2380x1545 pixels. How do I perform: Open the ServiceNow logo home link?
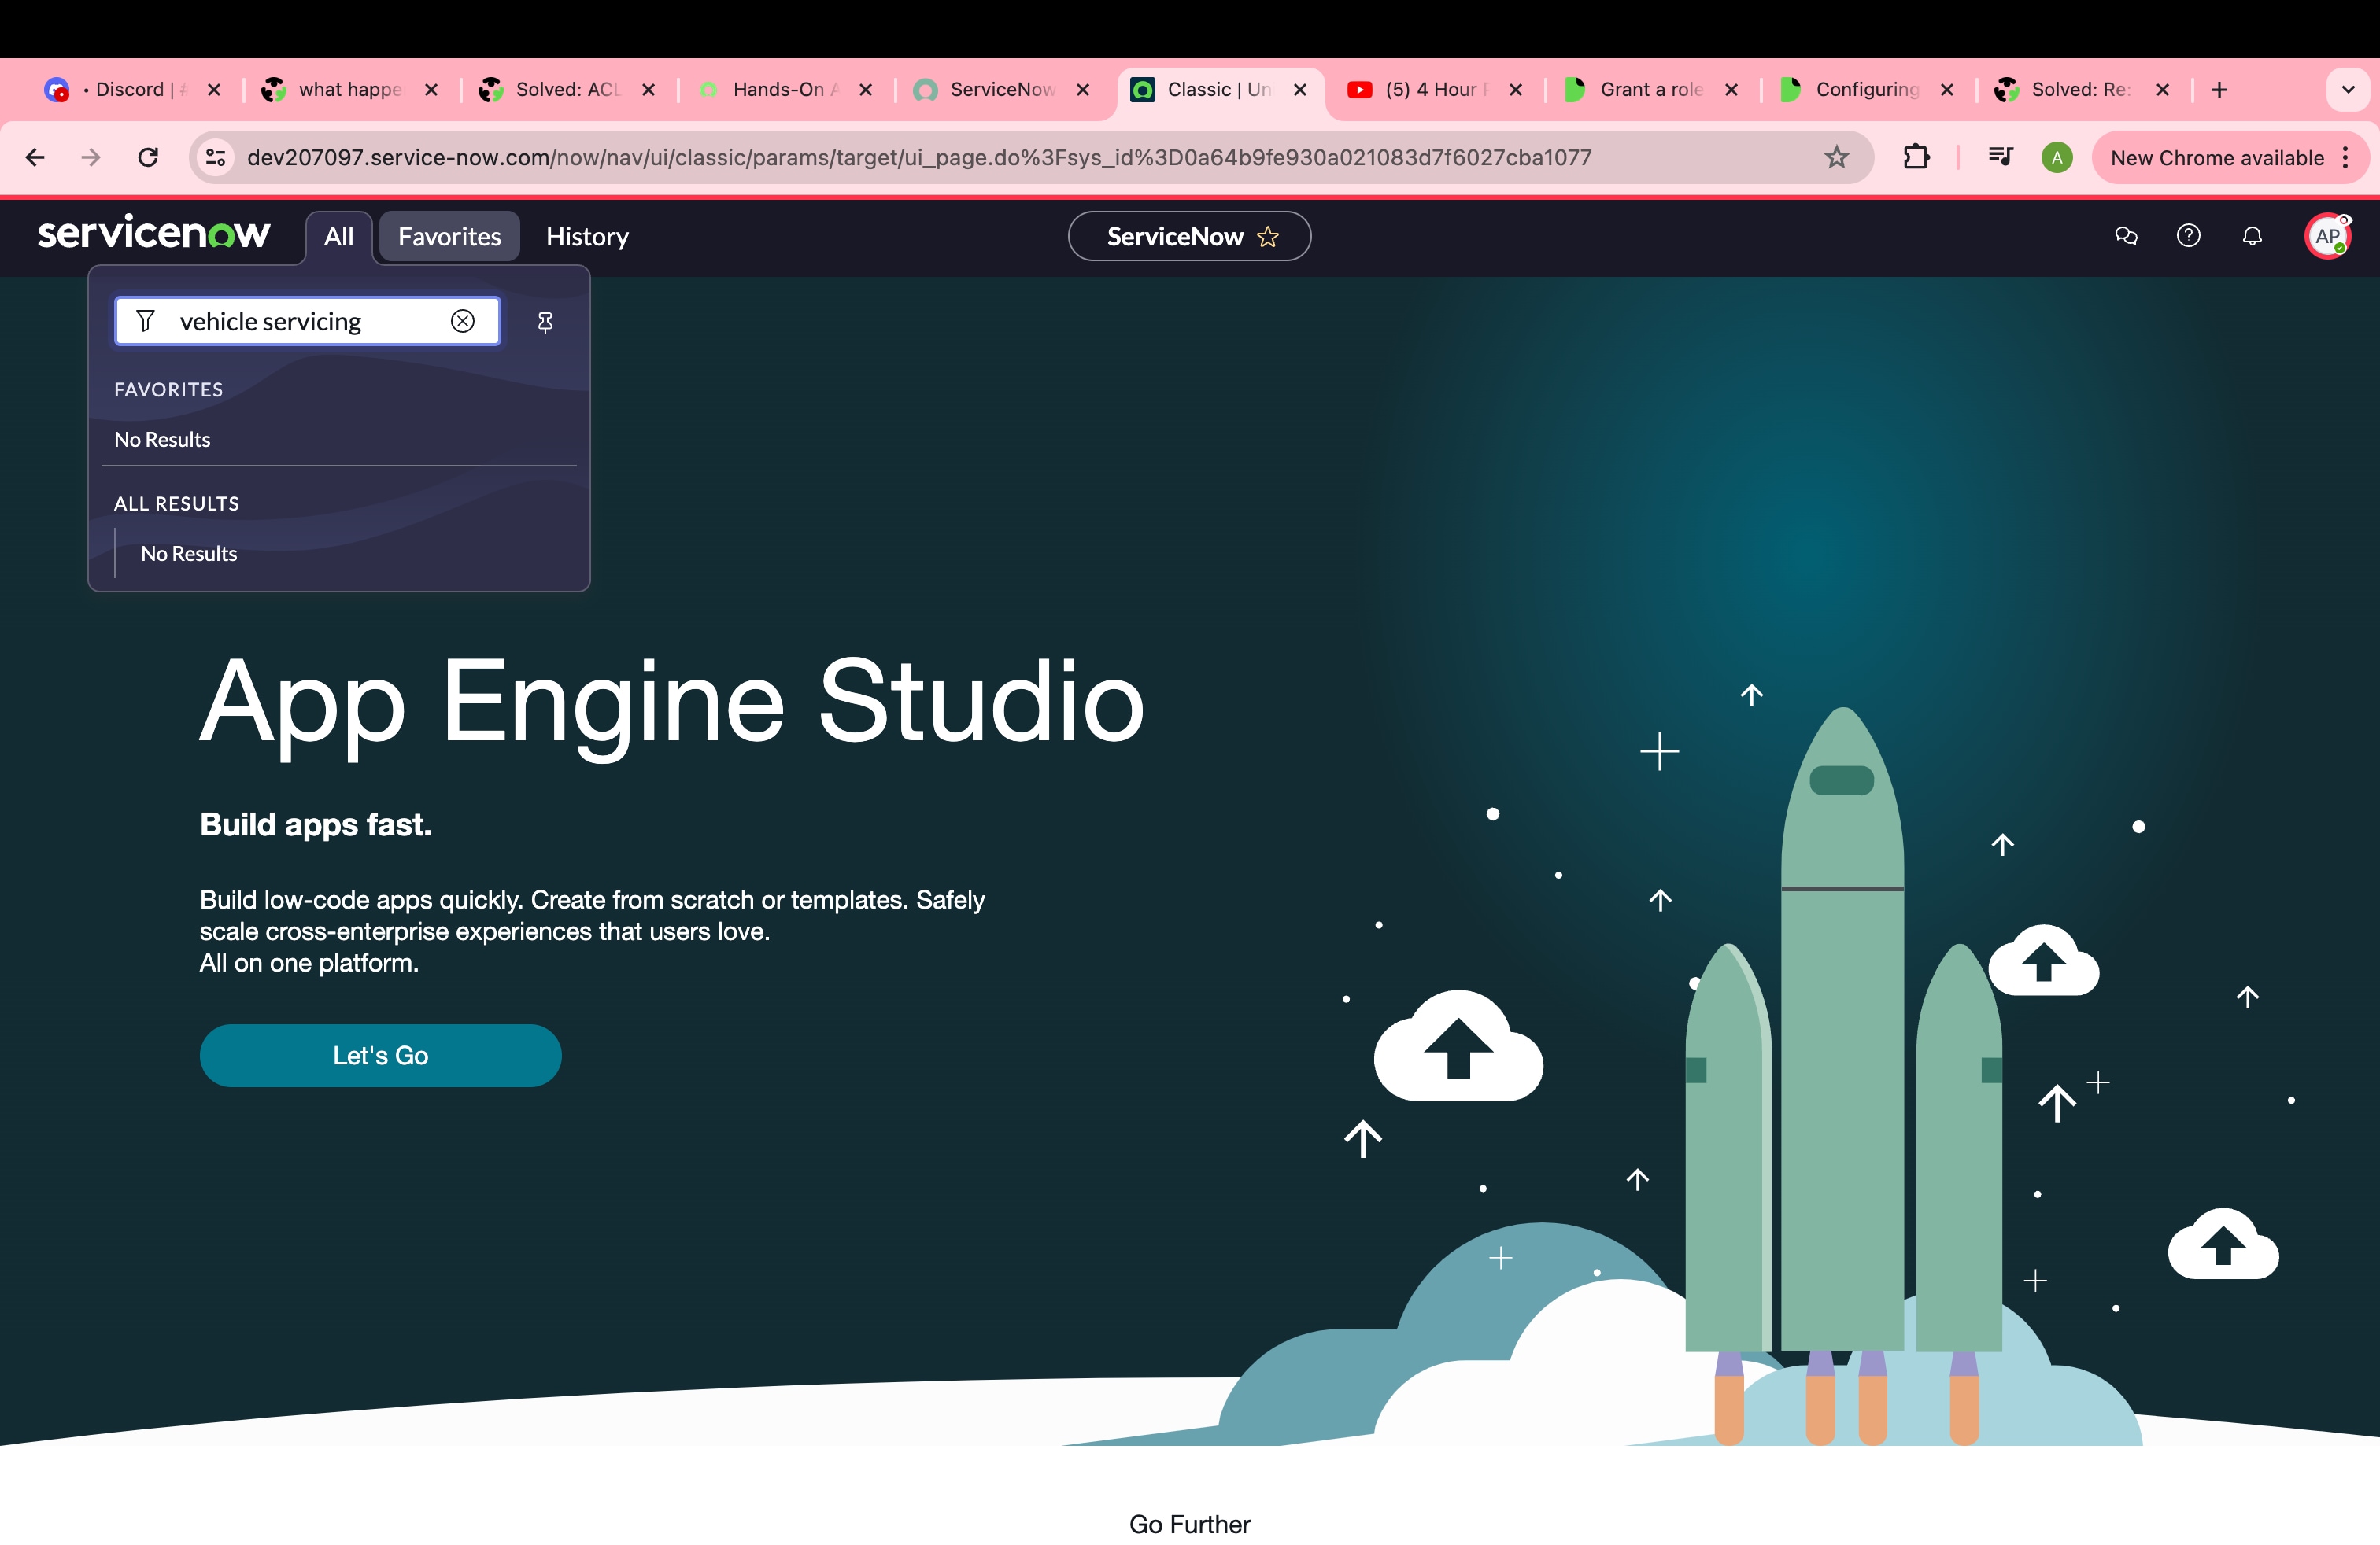[154, 234]
